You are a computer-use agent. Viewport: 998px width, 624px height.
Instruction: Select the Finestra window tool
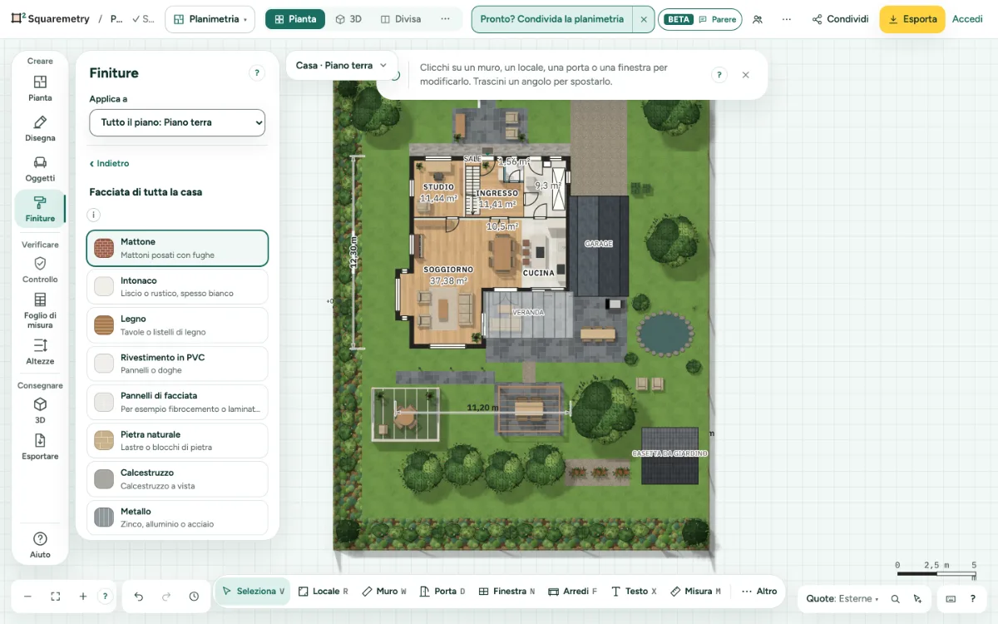coord(507,592)
